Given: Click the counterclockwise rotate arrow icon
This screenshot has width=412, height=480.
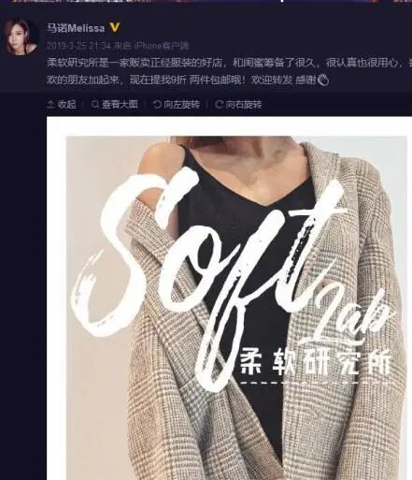Looking at the screenshot, I should pos(157,104).
